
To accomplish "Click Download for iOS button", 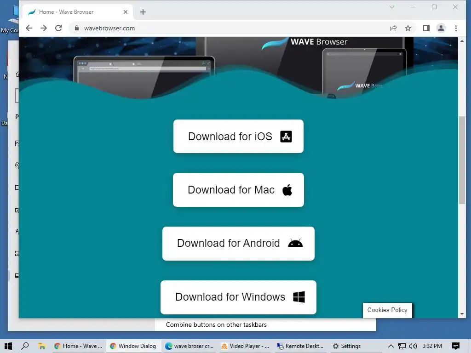I will (239, 136).
